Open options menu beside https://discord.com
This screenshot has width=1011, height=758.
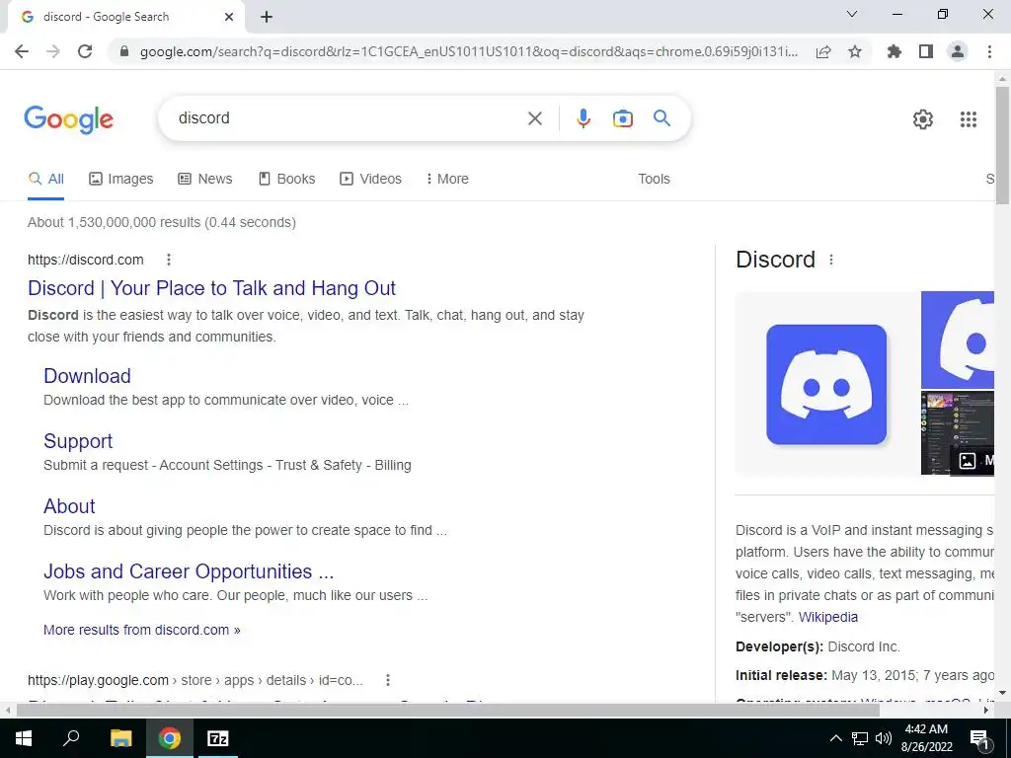point(168,260)
